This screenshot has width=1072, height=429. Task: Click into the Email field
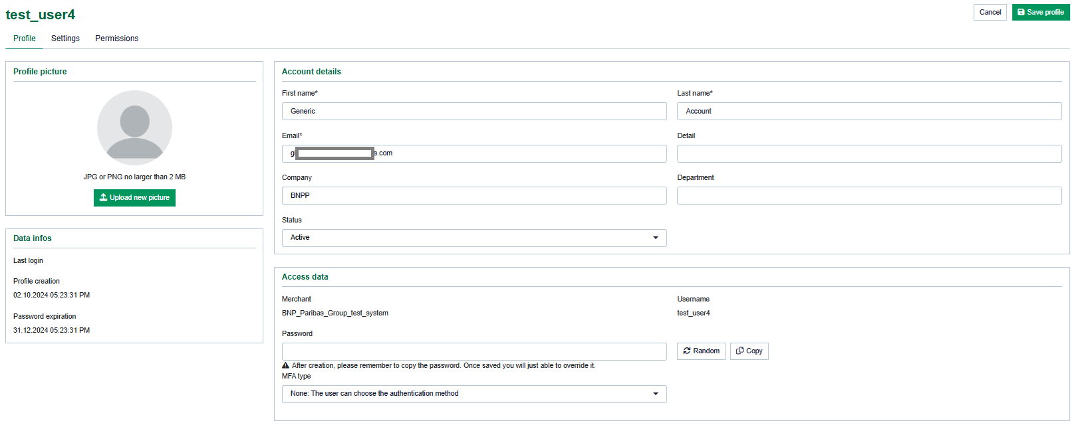tap(519, 153)
